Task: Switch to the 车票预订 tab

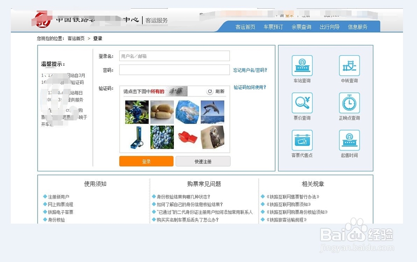Action: click(x=273, y=26)
